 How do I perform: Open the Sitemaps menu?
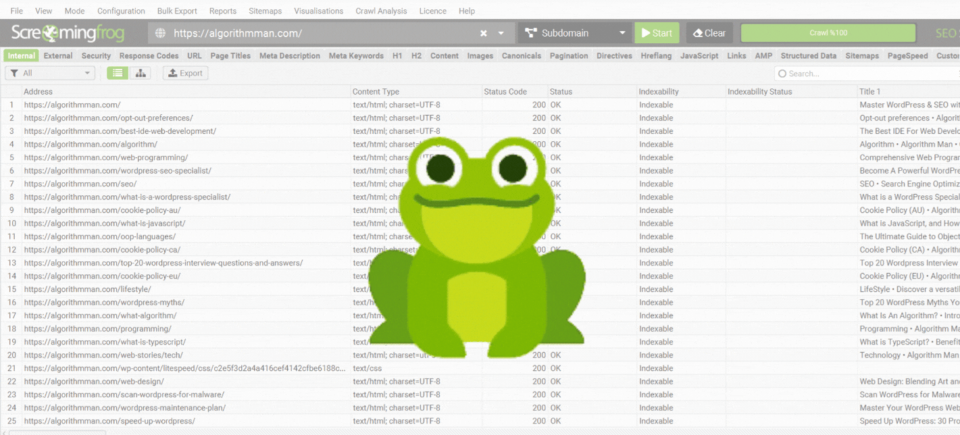pos(265,11)
